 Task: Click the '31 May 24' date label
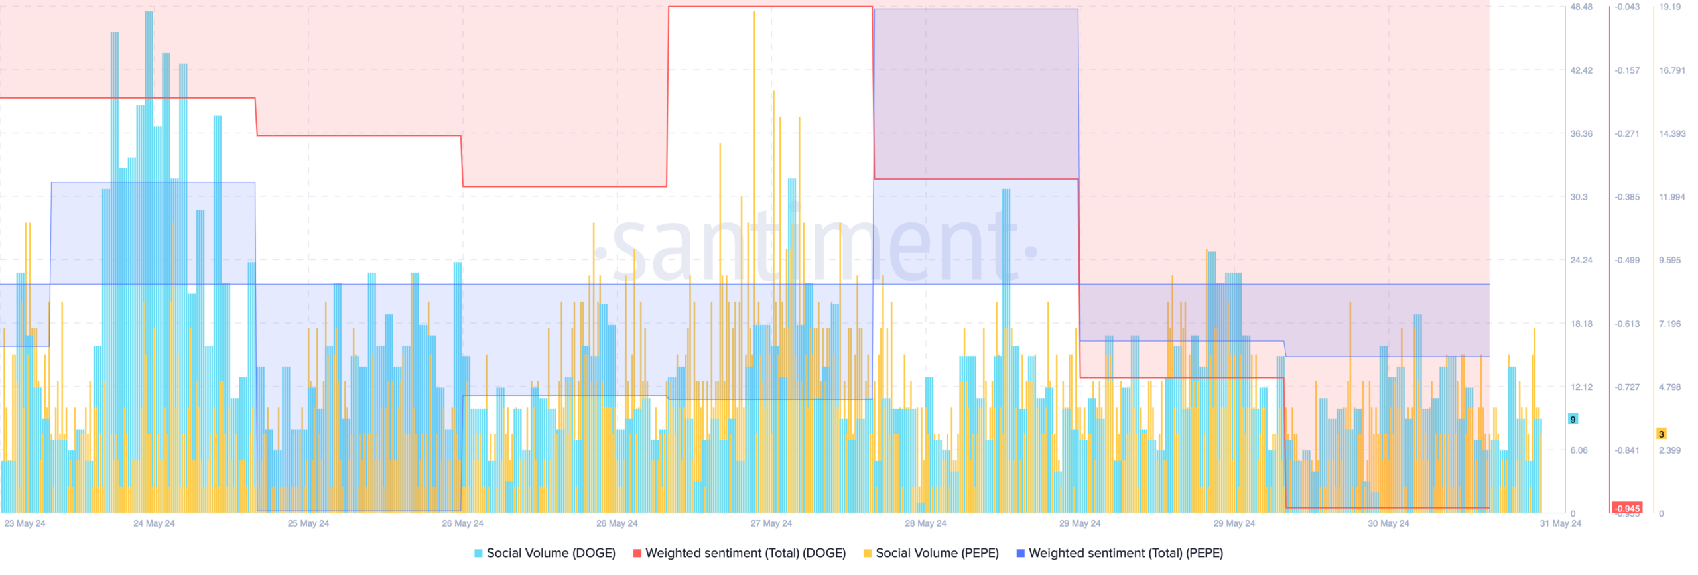point(1560,523)
